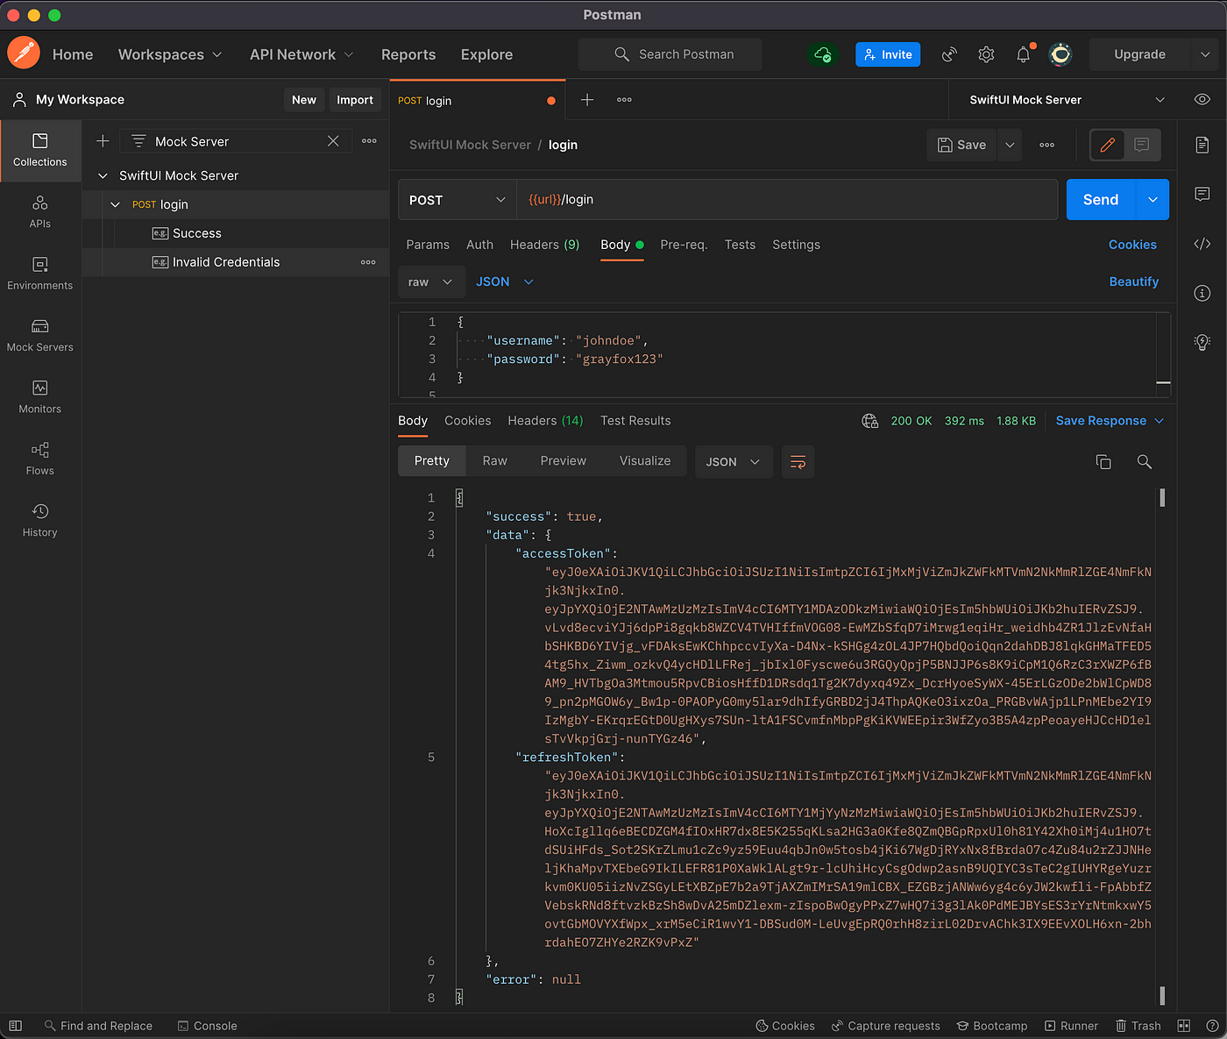Viewport: 1227px width, 1039px height.
Task: Open the user avatar menu
Action: 1060,54
